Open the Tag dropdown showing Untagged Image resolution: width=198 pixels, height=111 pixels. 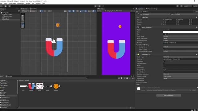click(x=156, y=14)
